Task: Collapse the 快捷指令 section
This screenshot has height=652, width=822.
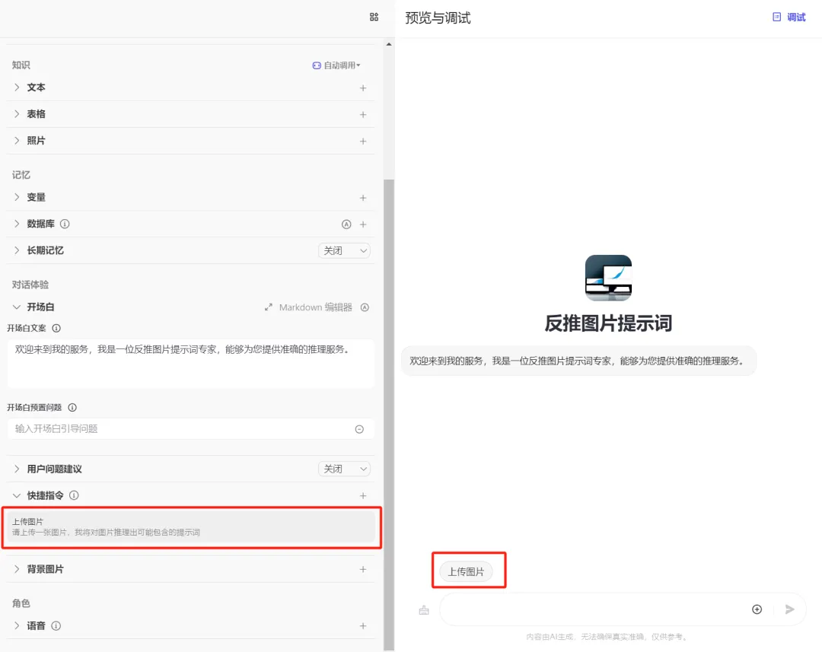Action: [17, 495]
